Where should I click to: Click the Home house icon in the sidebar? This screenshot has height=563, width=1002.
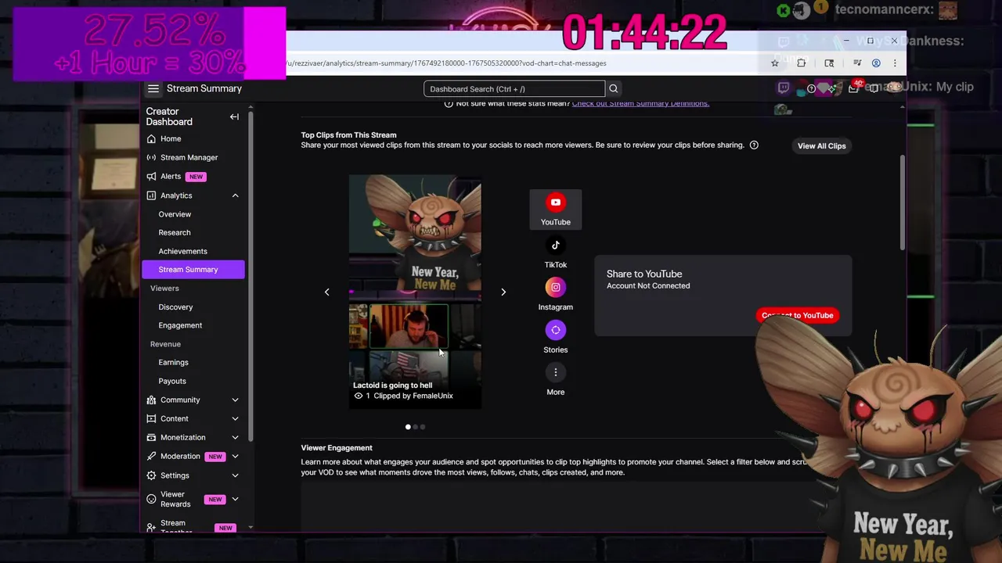pyautogui.click(x=152, y=138)
